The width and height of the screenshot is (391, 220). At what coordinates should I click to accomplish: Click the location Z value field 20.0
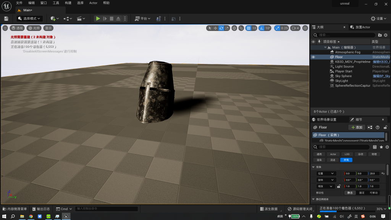374,174
